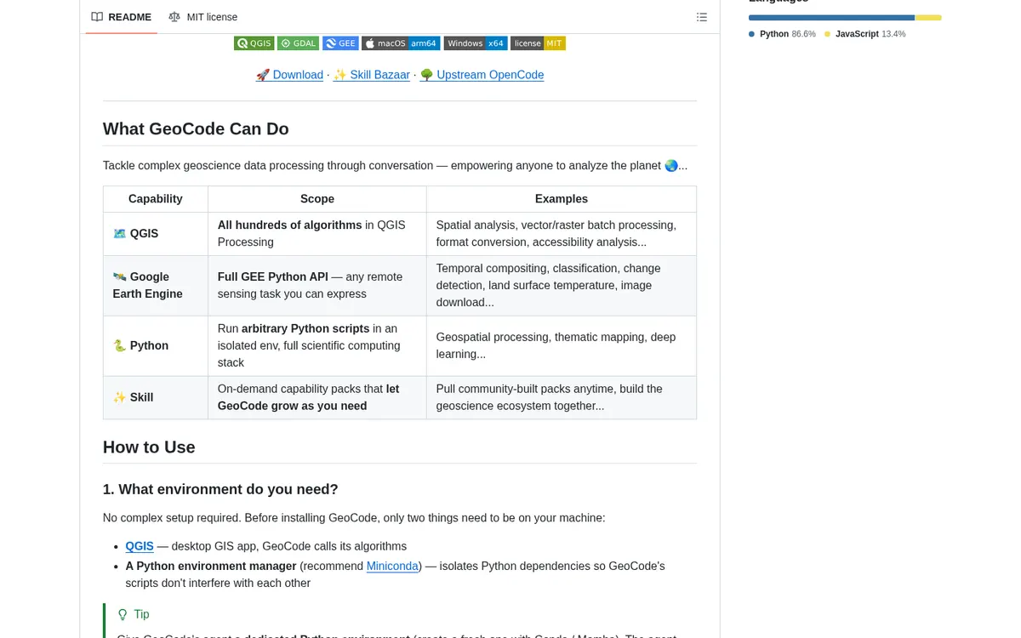Click the QGIS capability cell
The width and height of the screenshot is (1021, 638).
click(156, 234)
